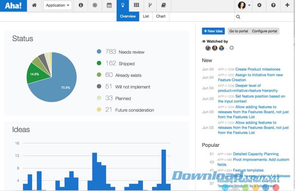
Task: Switch to the Chart tab
Action: 160,17
